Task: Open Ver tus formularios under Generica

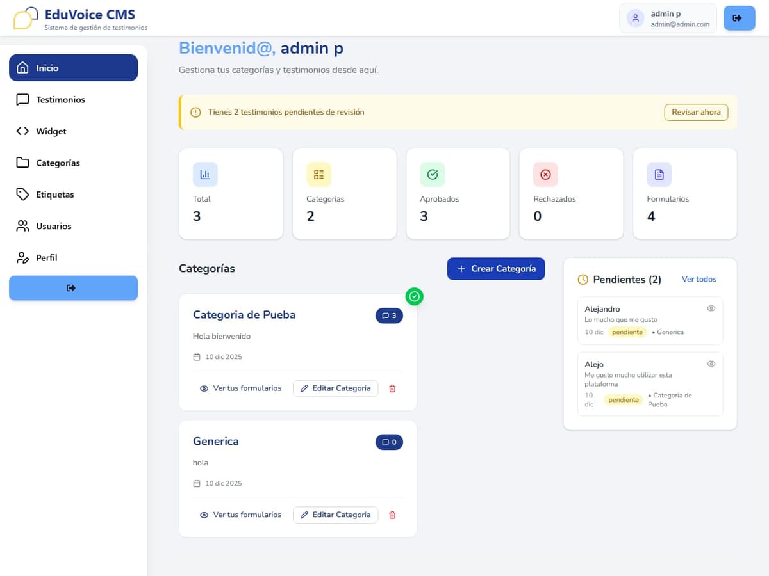Action: pos(241,515)
